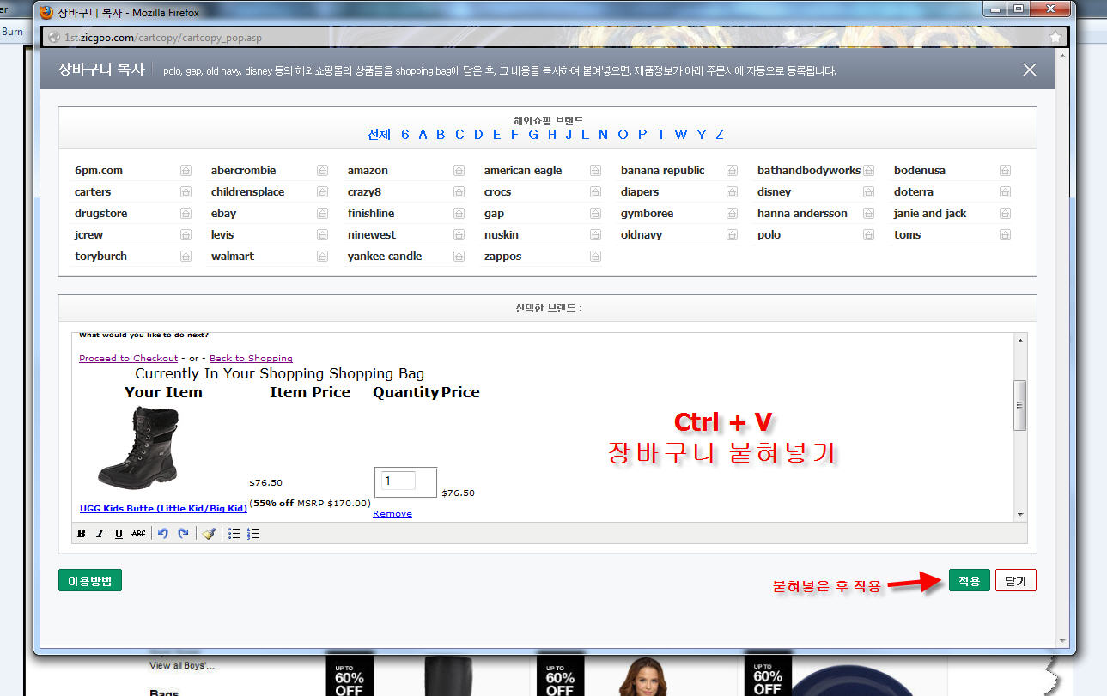Screen dimensions: 1107x696
Task: Click the shopping bag icon beside 6pm.com
Action: pyautogui.click(x=186, y=171)
